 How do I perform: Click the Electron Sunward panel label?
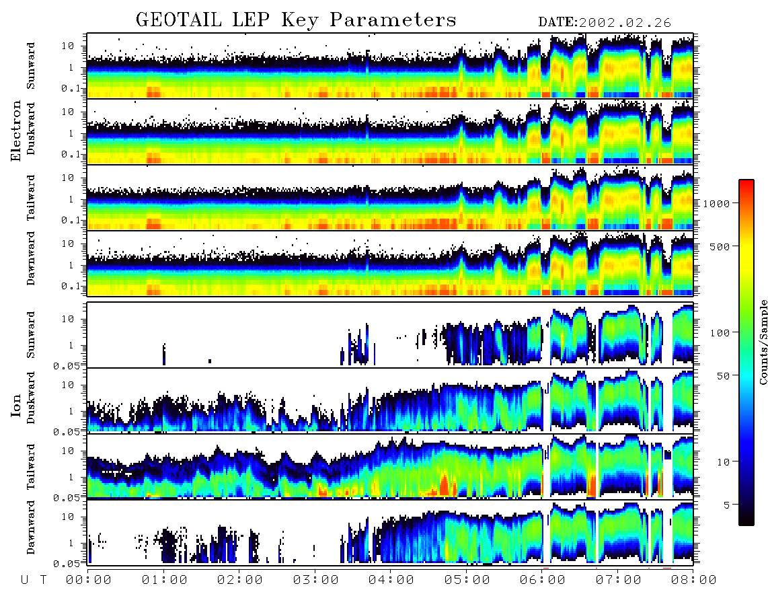[x=31, y=66]
